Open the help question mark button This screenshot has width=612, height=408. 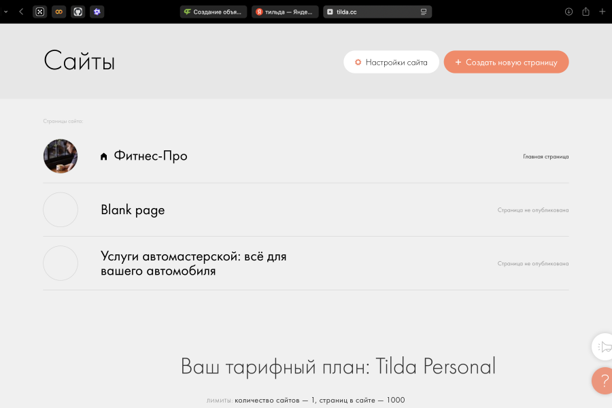pos(603,381)
